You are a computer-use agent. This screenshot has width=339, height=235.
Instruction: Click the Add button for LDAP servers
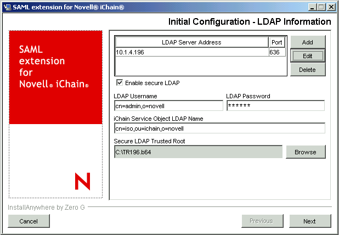308,42
